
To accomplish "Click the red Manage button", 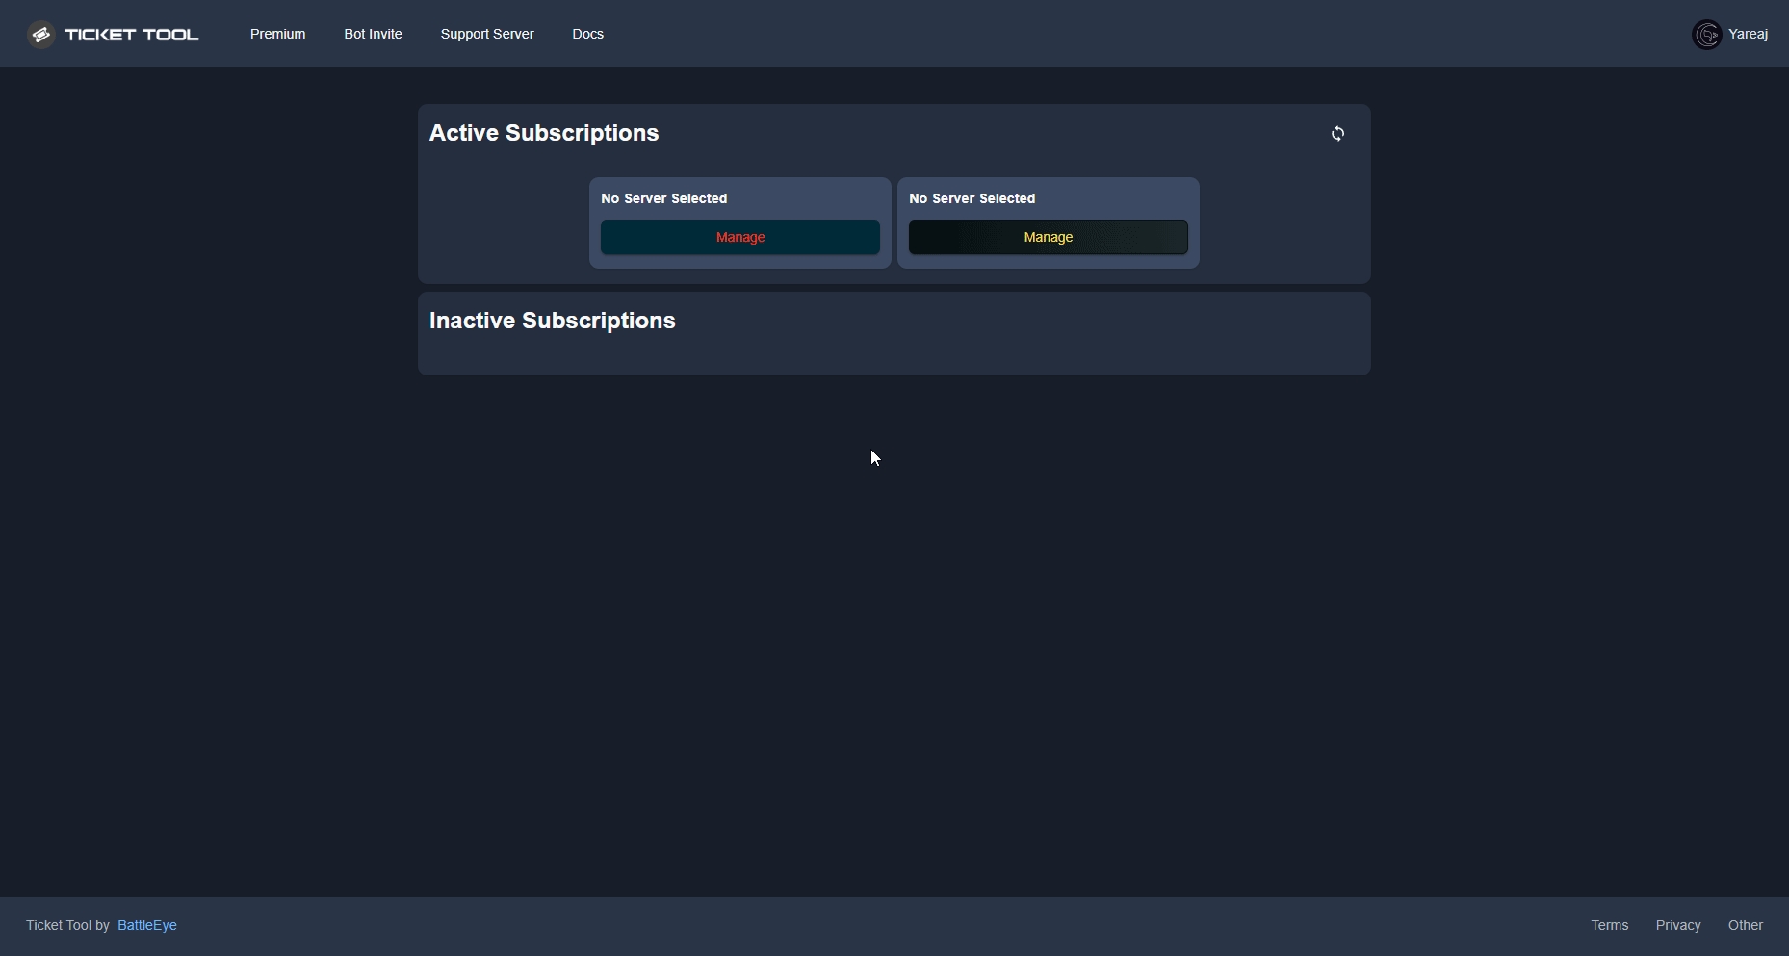I will point(740,238).
